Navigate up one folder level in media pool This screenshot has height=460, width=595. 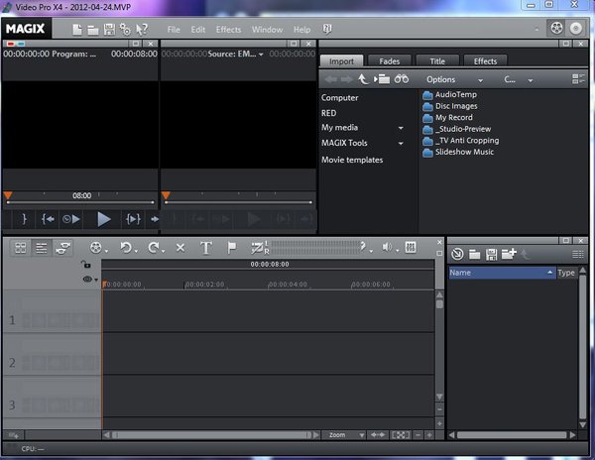[x=364, y=78]
